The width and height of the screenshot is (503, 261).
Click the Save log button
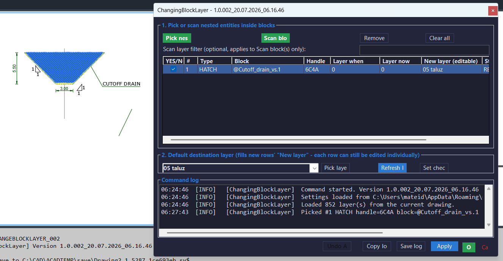pyautogui.click(x=411, y=246)
